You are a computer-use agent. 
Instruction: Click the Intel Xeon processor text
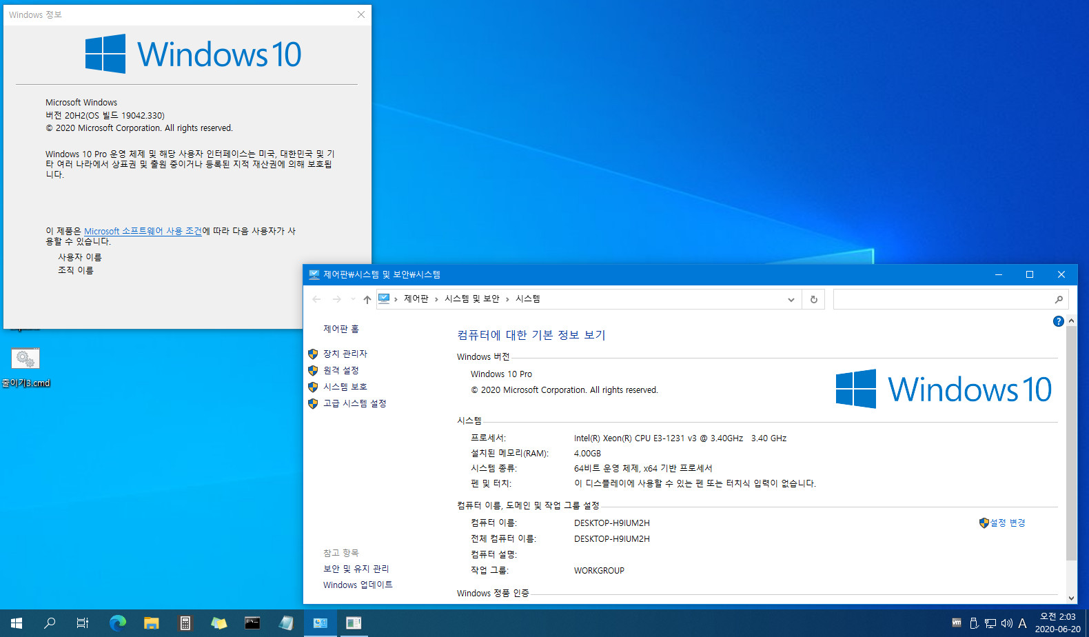(680, 438)
